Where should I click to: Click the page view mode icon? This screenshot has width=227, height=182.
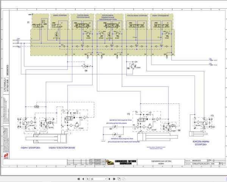tap(119, 179)
